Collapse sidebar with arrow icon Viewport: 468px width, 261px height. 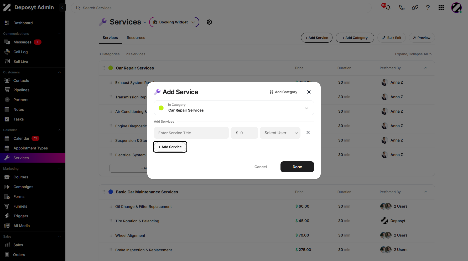pyautogui.click(x=62, y=7)
